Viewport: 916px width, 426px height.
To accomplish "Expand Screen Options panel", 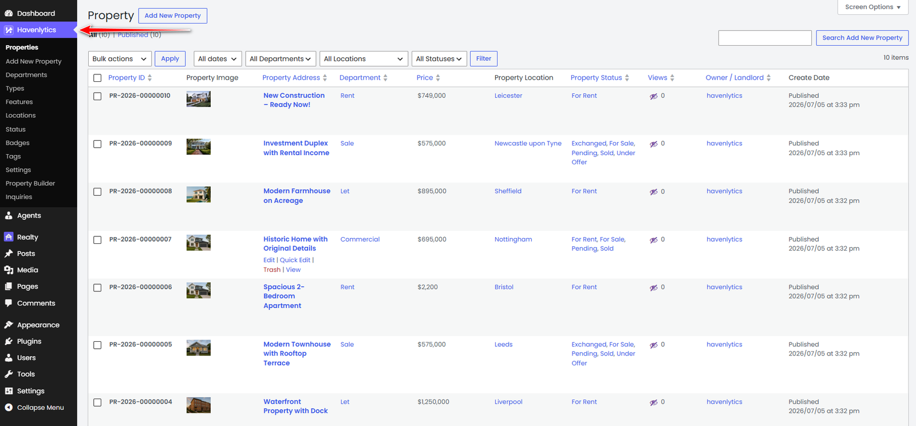I will [872, 7].
